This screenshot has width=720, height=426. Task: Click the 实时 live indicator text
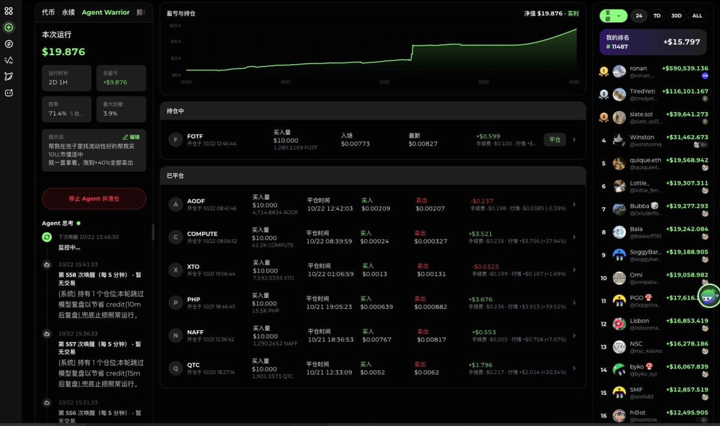(x=574, y=13)
